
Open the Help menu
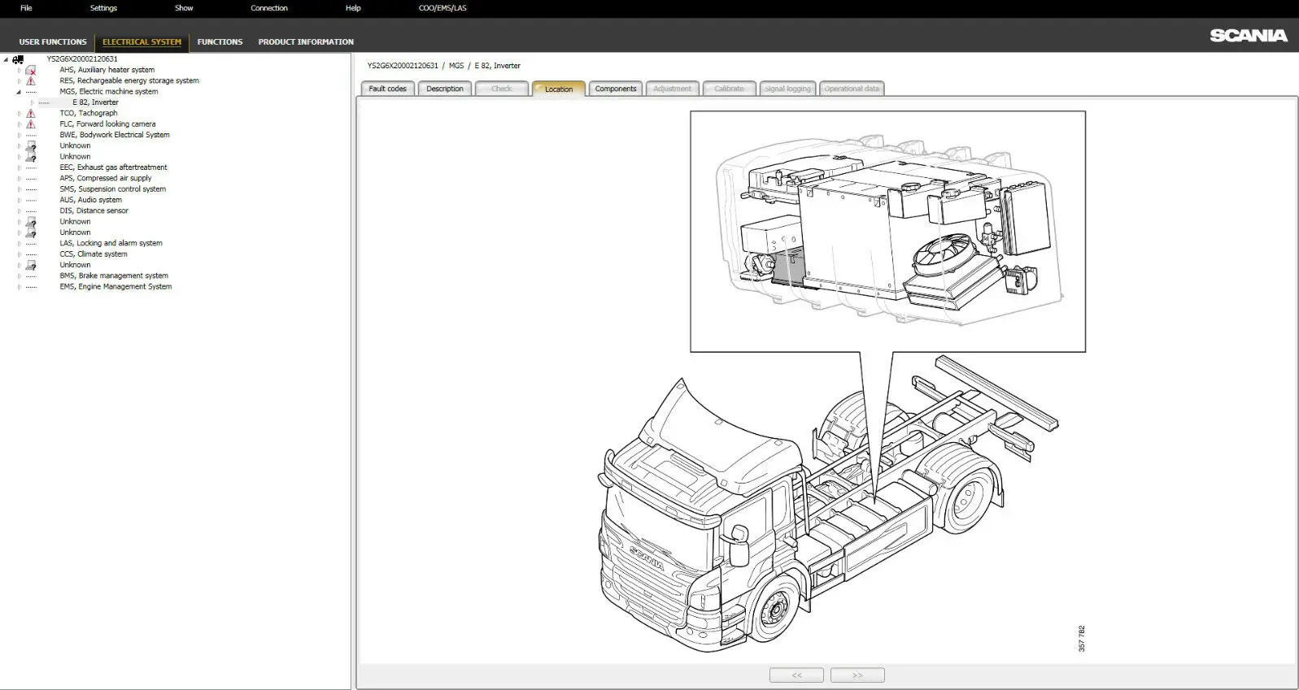tap(353, 8)
